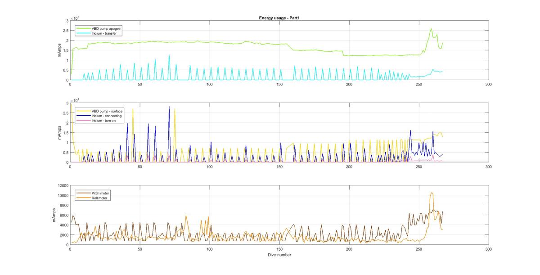Click the 'mAmps' y-axis label of the top plot
The height and width of the screenshot is (275, 540).
point(59,50)
